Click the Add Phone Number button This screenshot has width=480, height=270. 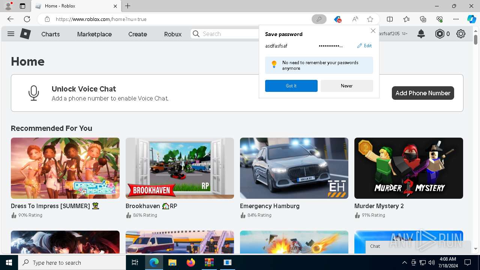click(423, 93)
